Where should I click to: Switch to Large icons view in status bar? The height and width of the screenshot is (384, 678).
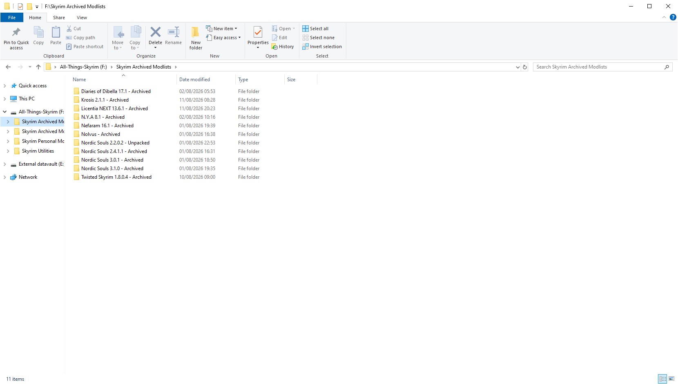pos(671,379)
